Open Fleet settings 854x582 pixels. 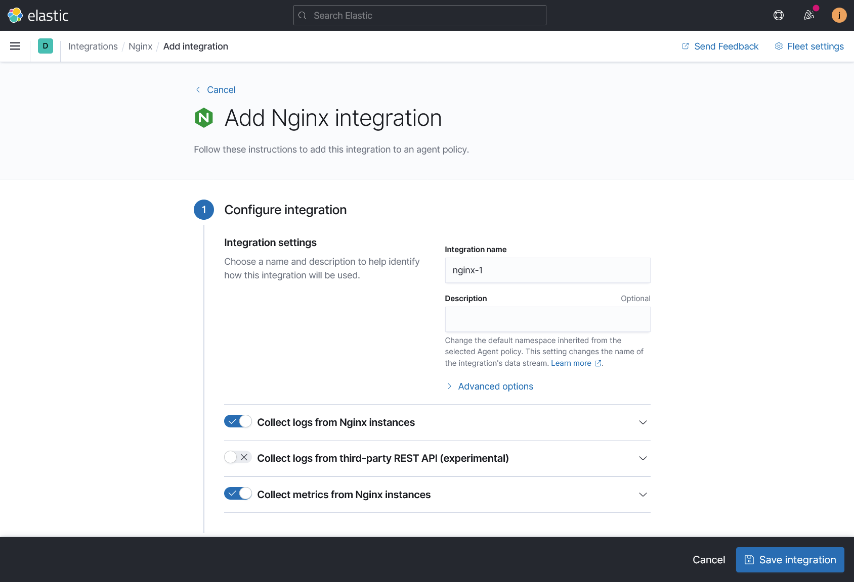(809, 46)
